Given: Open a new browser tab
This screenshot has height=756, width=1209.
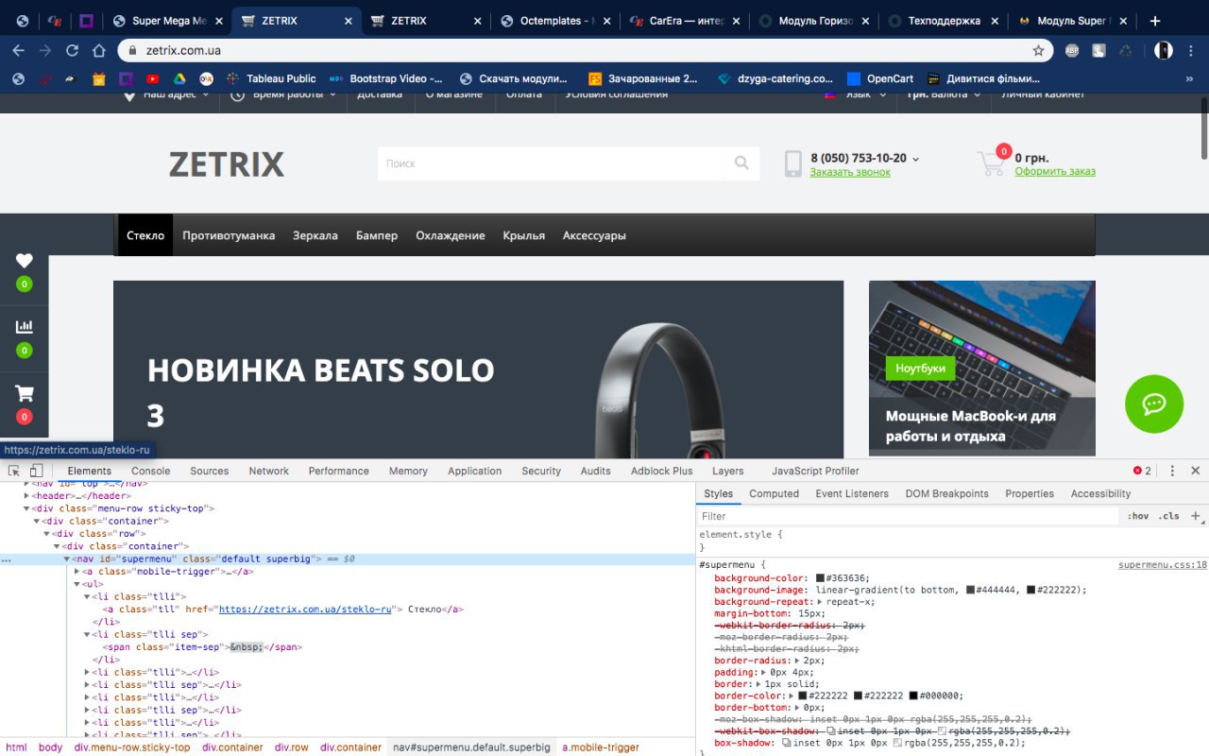Looking at the screenshot, I should click(x=1154, y=21).
